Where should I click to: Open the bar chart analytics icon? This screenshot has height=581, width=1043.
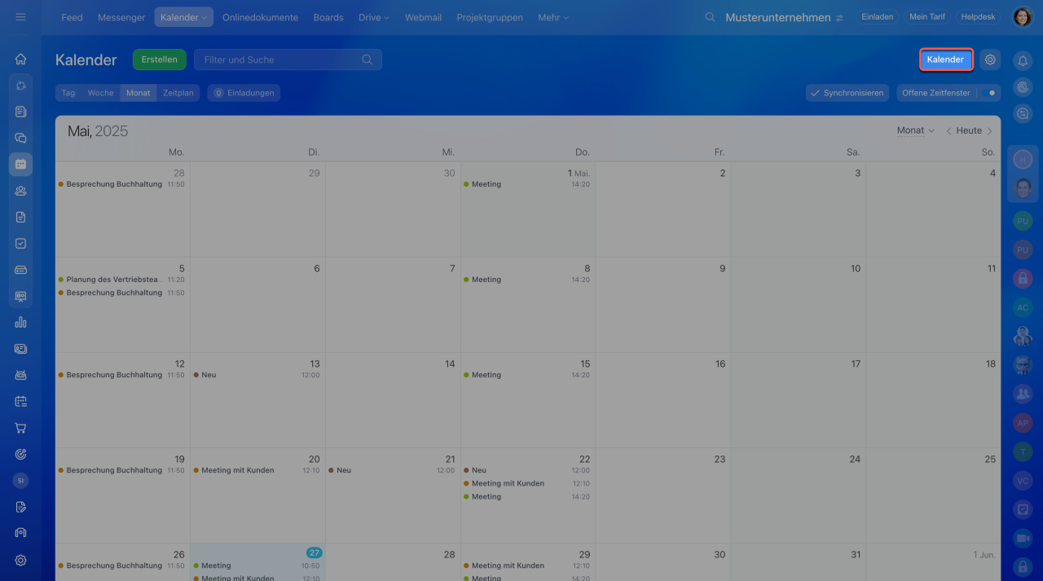click(20, 322)
